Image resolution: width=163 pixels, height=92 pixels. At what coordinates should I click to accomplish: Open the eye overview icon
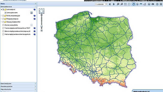point(153,4)
